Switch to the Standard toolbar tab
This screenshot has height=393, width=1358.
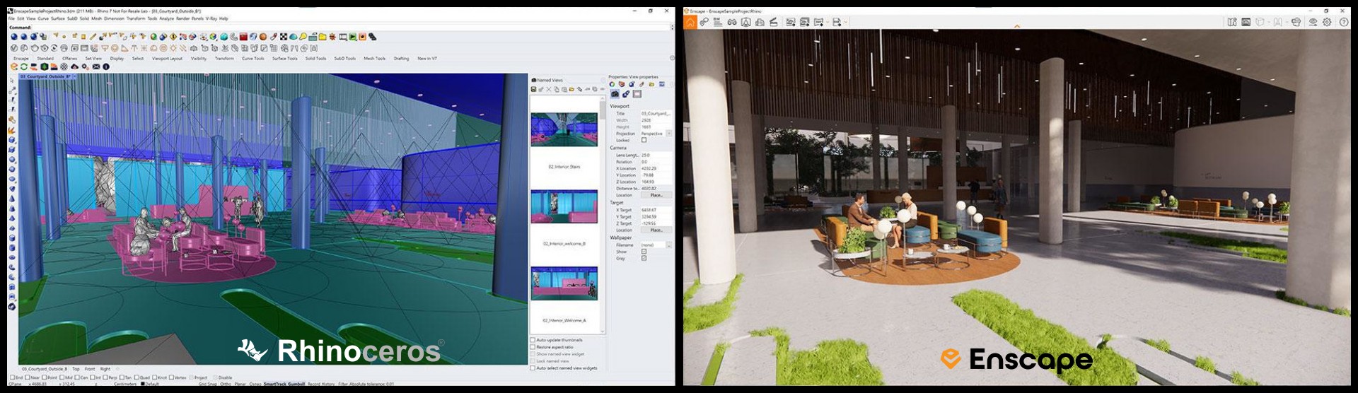[45, 58]
